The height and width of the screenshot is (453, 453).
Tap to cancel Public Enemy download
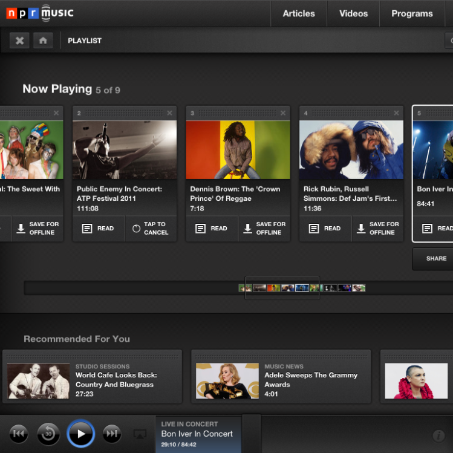151,228
